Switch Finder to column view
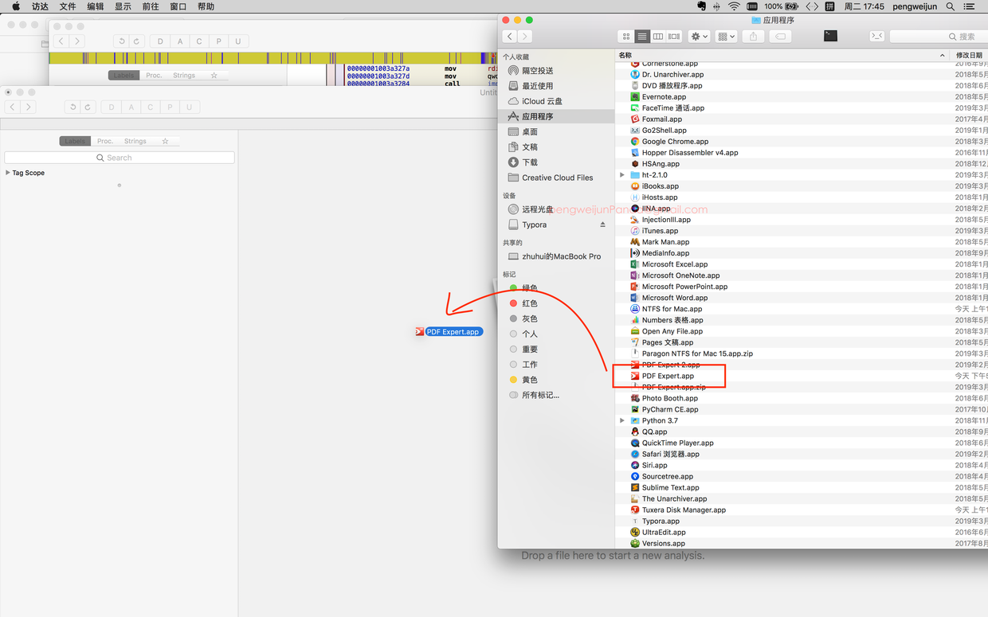This screenshot has height=617, width=988. tap(658, 37)
